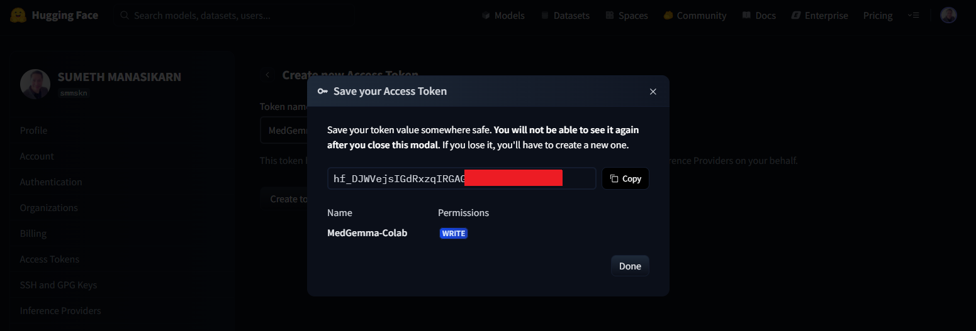The height and width of the screenshot is (331, 976).
Task: Click the token value text field
Action: coord(461,178)
